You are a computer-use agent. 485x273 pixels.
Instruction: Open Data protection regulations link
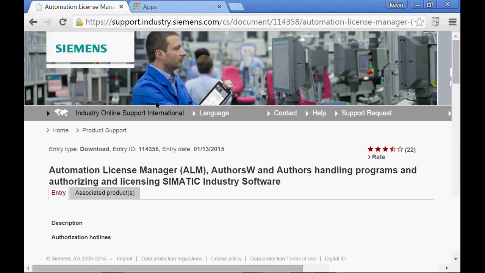point(172,259)
